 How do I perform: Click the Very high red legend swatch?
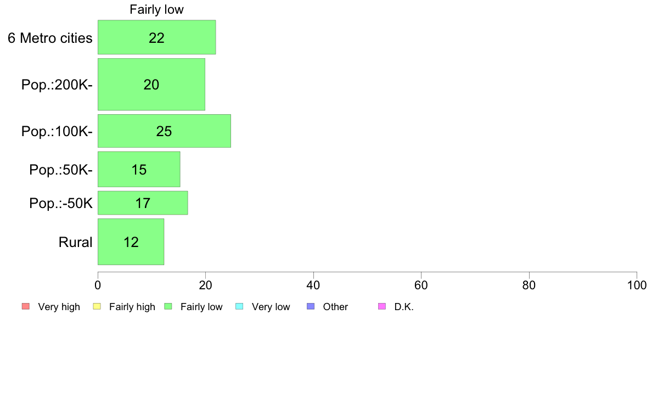26,307
